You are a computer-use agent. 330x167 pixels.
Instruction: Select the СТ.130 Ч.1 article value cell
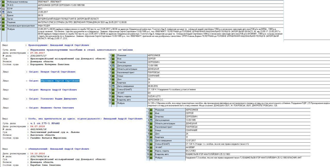click(171, 90)
